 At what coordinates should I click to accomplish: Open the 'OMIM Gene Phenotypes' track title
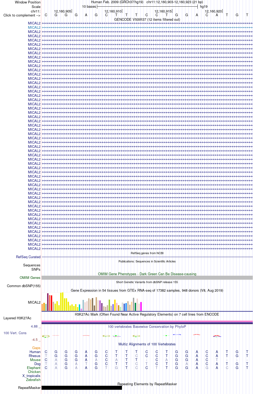(147, 274)
